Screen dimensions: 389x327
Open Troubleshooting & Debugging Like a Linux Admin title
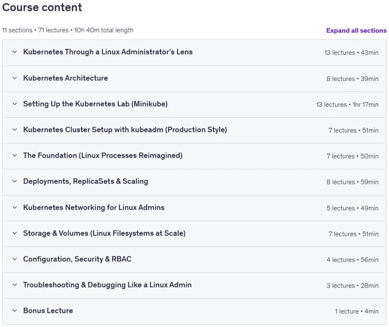pyautogui.click(x=107, y=285)
